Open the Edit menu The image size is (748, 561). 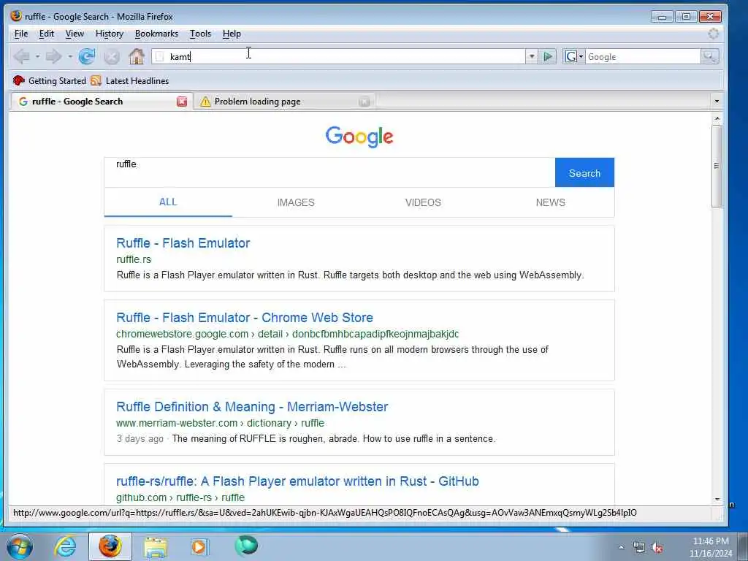46,34
